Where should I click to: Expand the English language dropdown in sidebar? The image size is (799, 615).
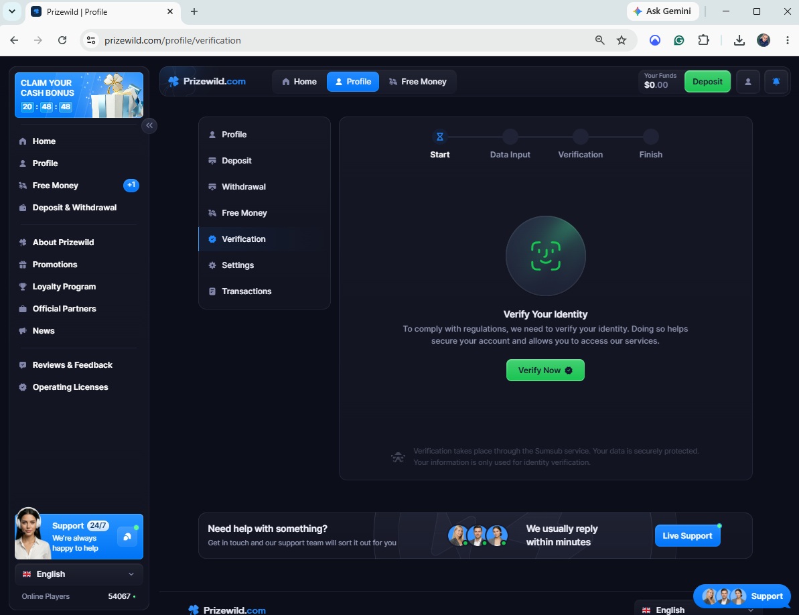tap(79, 573)
